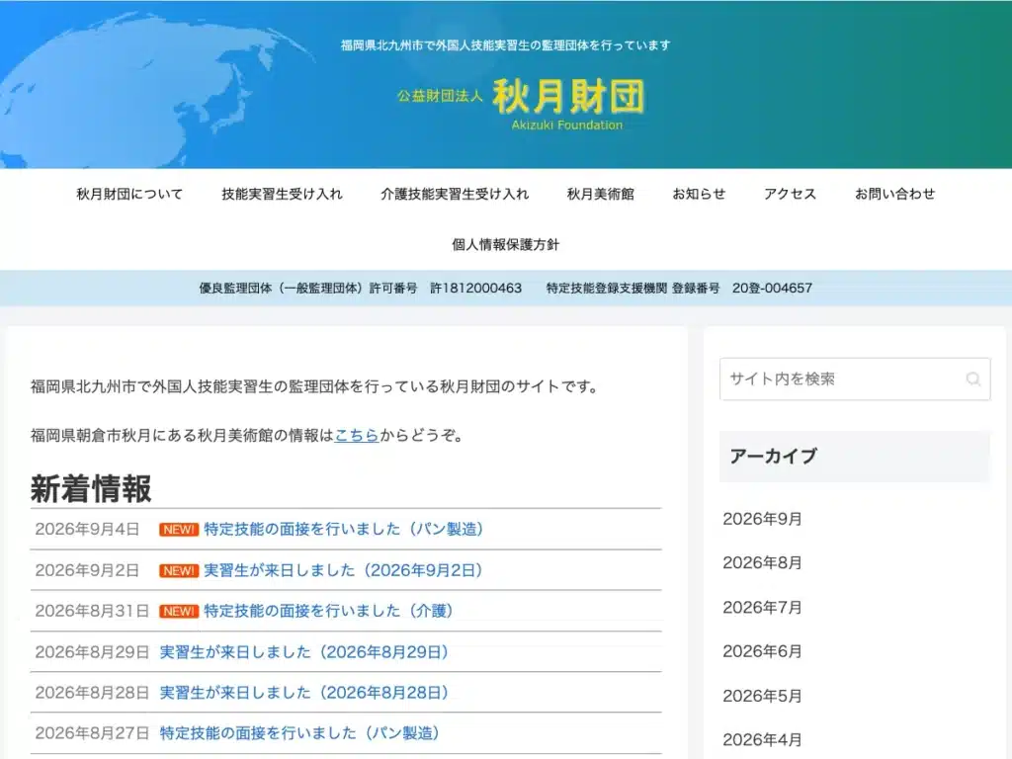Image resolution: width=1012 pixels, height=759 pixels.
Task: Open 介護技能実習生受け入れ menu item
Action: coord(455,194)
